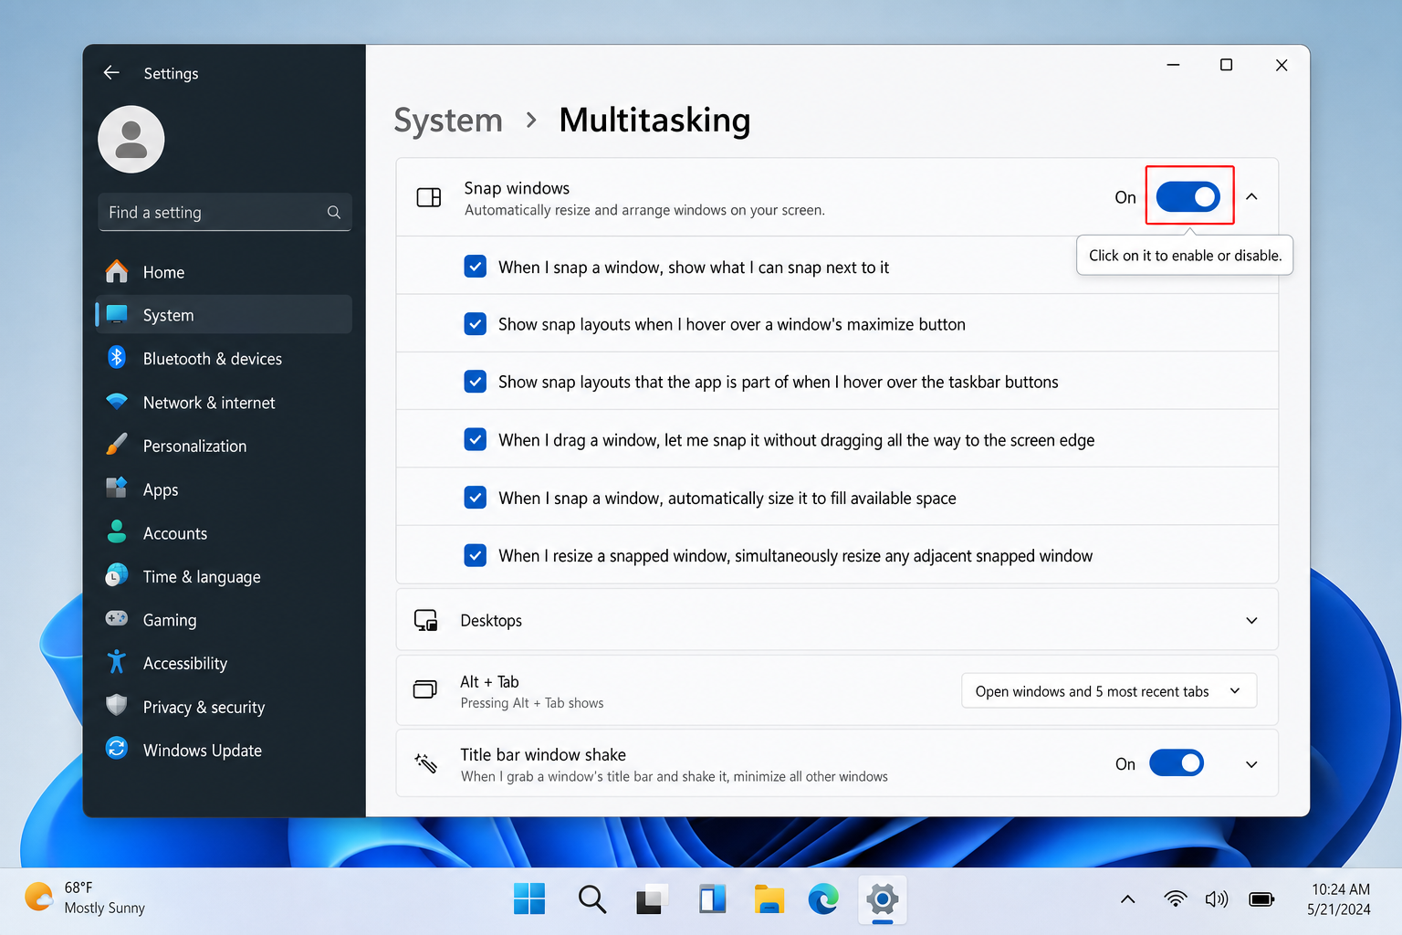Click the Gaming controller icon

[x=117, y=619]
